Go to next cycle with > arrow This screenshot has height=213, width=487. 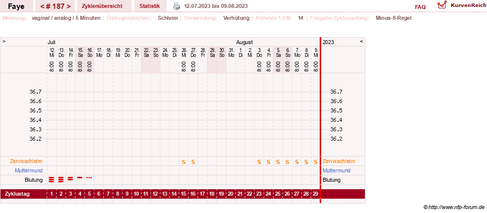[69, 6]
